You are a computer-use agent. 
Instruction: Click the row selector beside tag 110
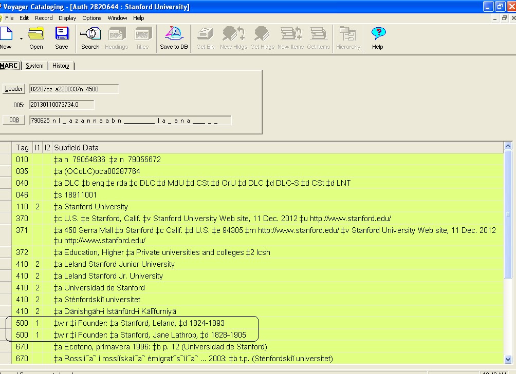[x=6, y=207]
